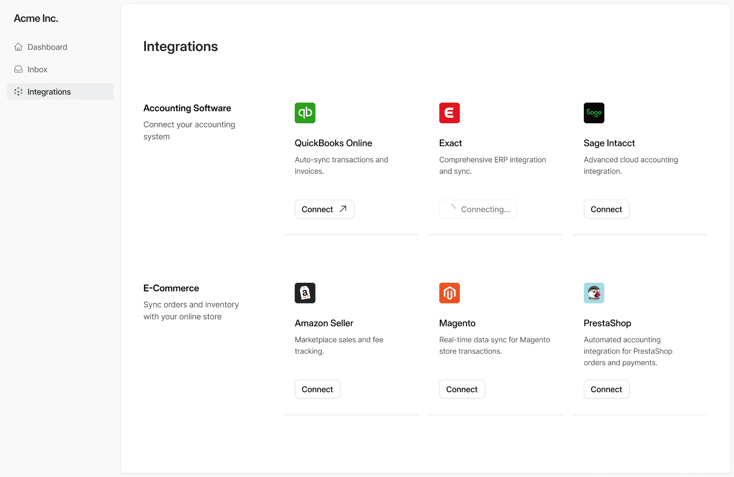
Task: Click the Amazon Seller logo icon
Action: coord(305,293)
